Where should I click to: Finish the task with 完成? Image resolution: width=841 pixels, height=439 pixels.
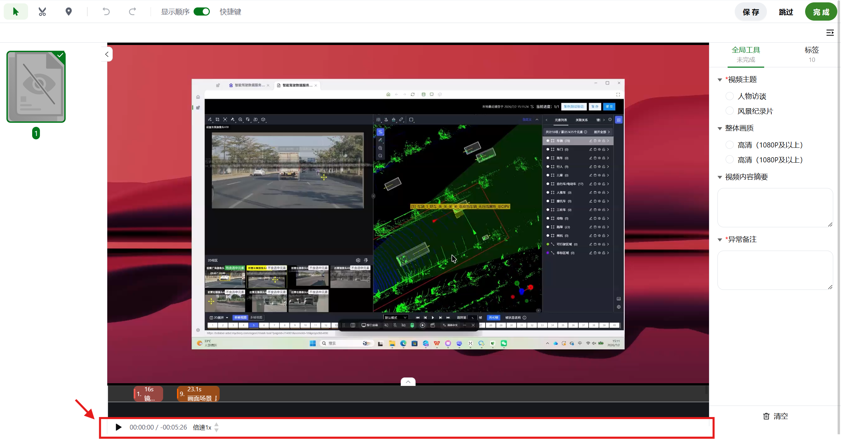click(x=821, y=12)
